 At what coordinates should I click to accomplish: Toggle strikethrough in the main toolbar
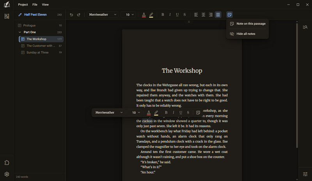click(x=184, y=14)
